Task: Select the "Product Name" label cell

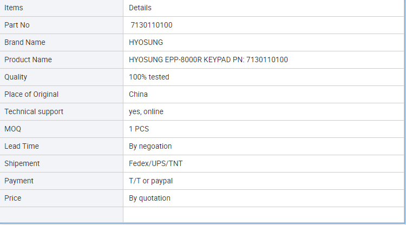Action: (28, 59)
